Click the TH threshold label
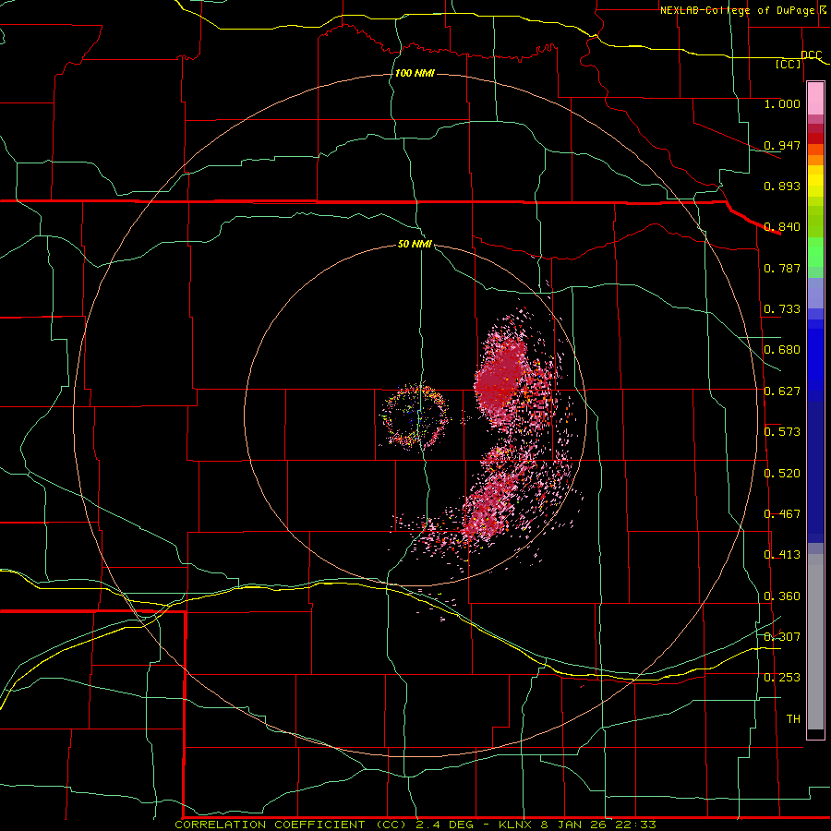831x831 pixels. click(x=793, y=719)
